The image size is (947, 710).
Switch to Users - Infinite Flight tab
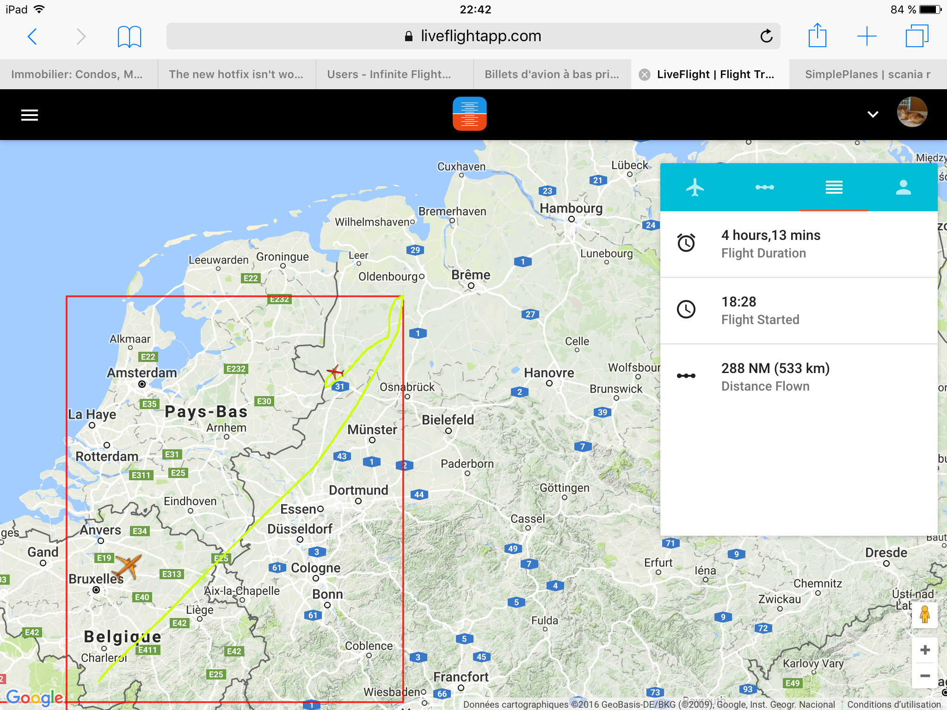pyautogui.click(x=389, y=74)
